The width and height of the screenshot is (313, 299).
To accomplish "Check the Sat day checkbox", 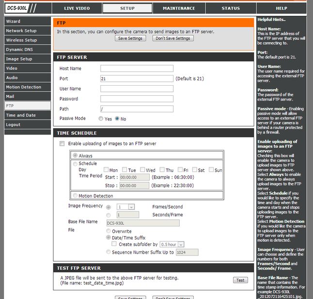I will [195, 169].
